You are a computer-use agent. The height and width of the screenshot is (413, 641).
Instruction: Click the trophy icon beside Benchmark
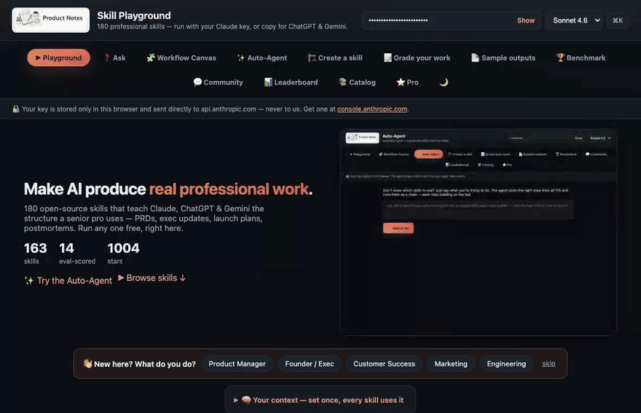(x=560, y=58)
